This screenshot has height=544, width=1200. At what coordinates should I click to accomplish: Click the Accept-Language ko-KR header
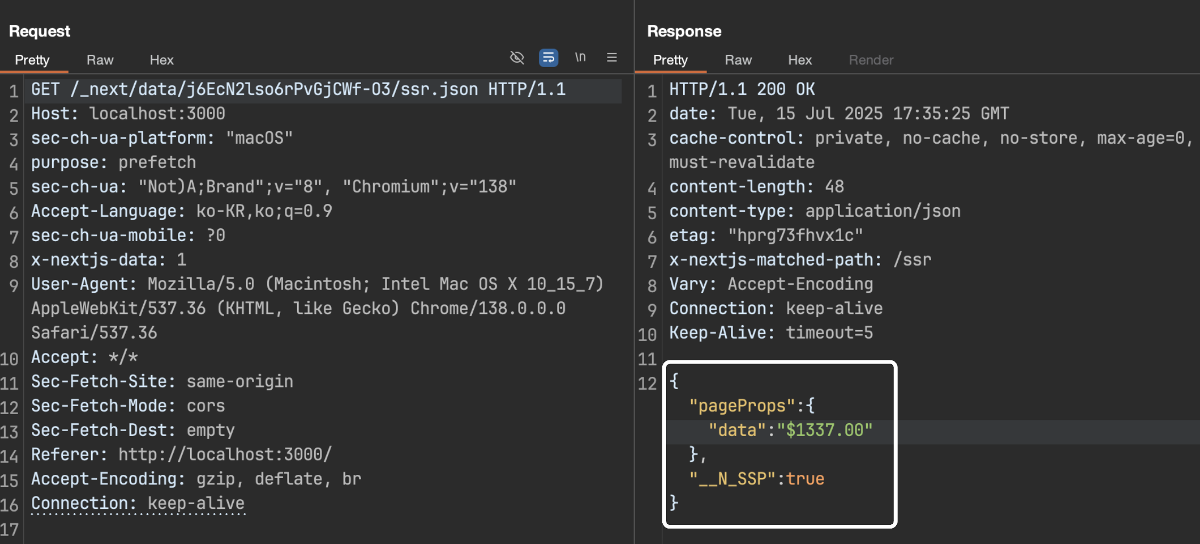pos(182,211)
